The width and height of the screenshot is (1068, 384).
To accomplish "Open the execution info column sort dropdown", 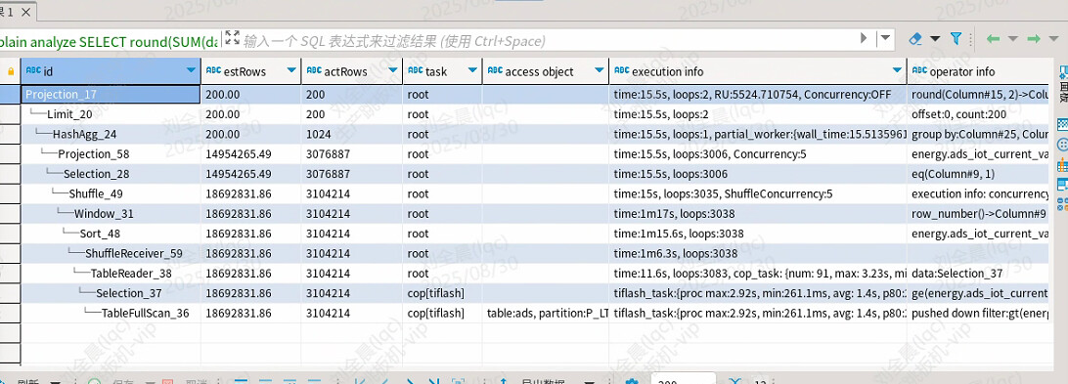I will 897,70.
